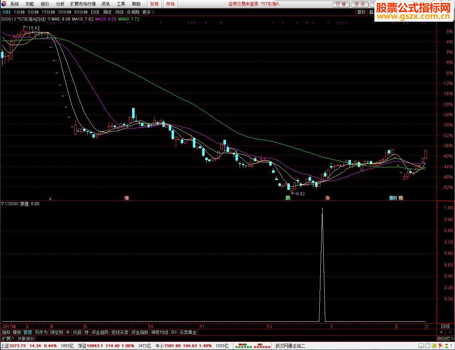The image size is (455, 350).
Task: Click the 市场 button
Action: point(170,4)
